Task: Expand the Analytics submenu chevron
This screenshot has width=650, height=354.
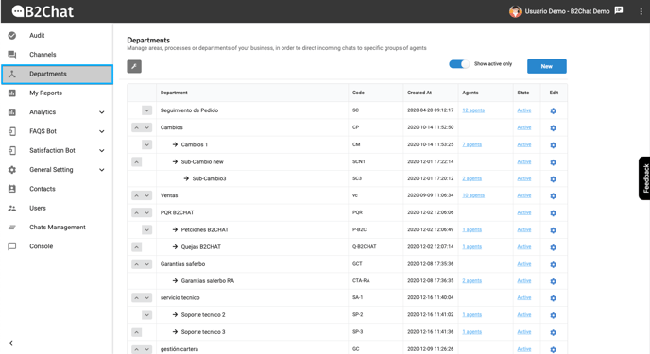Action: click(x=102, y=112)
